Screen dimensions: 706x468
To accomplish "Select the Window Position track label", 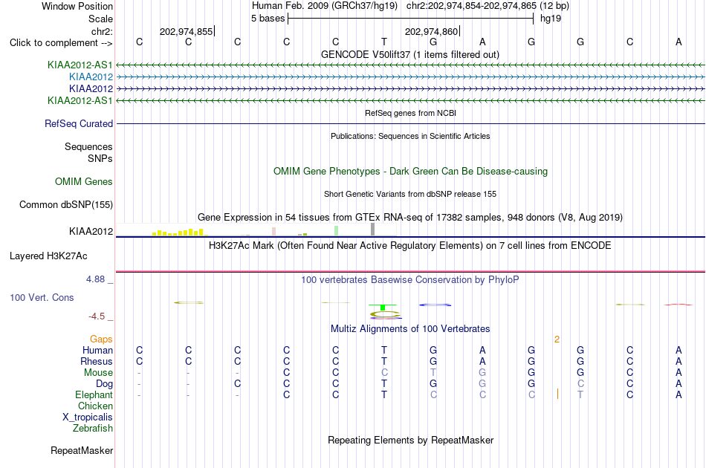I will tap(77, 6).
